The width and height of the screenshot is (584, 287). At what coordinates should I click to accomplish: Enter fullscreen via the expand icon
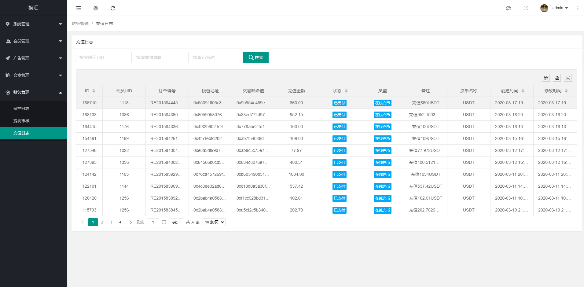[x=525, y=8]
